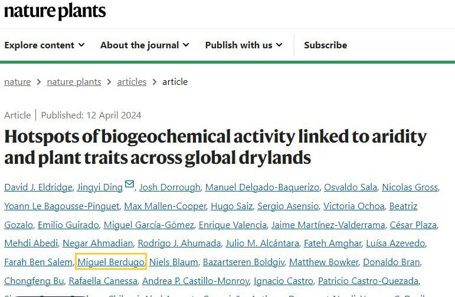Click the Subscribe menu item
This screenshot has width=455, height=297.
(325, 45)
